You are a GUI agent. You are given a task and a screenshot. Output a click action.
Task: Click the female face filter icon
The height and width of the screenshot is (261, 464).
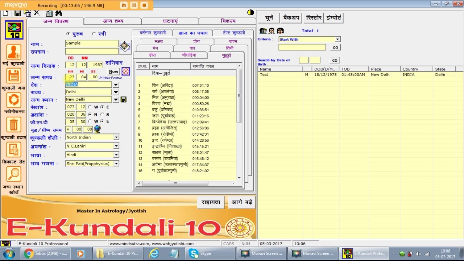click(x=280, y=31)
